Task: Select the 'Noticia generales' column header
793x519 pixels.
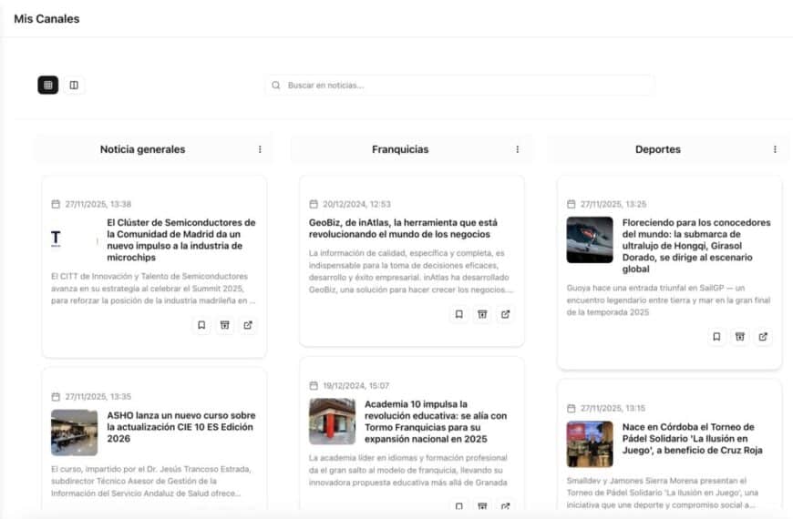Action: (x=142, y=149)
